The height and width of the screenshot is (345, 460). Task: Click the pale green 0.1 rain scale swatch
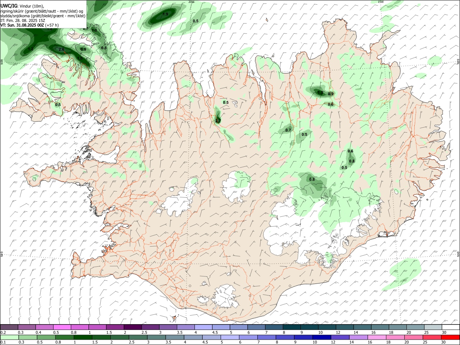click(9, 337)
